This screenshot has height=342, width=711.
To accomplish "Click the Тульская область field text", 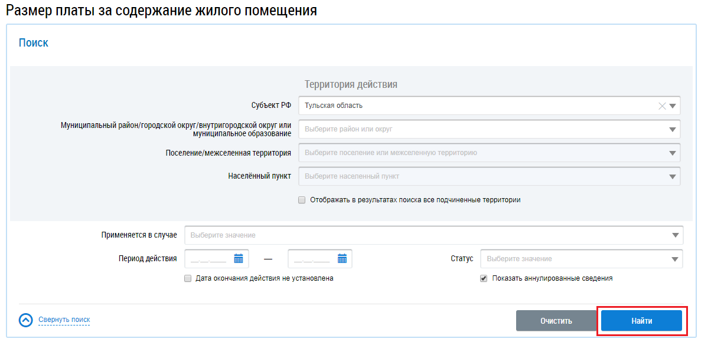I will (334, 106).
